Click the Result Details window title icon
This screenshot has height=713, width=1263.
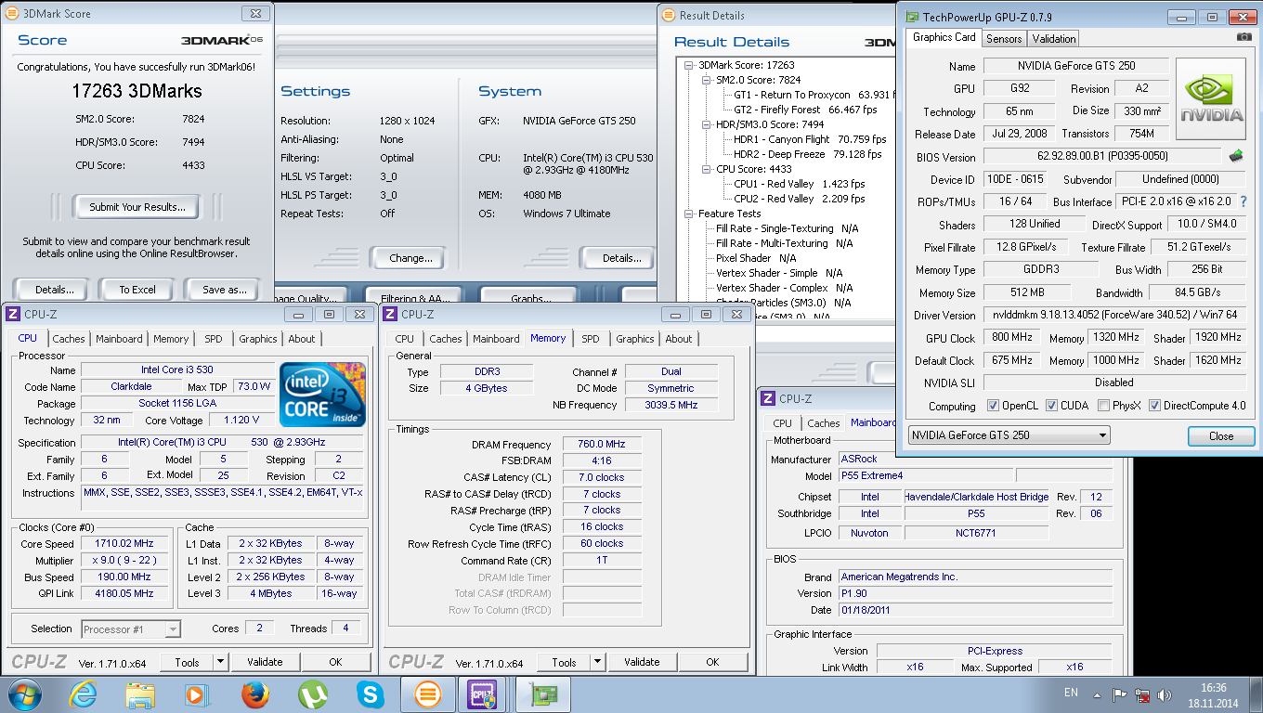tap(669, 16)
